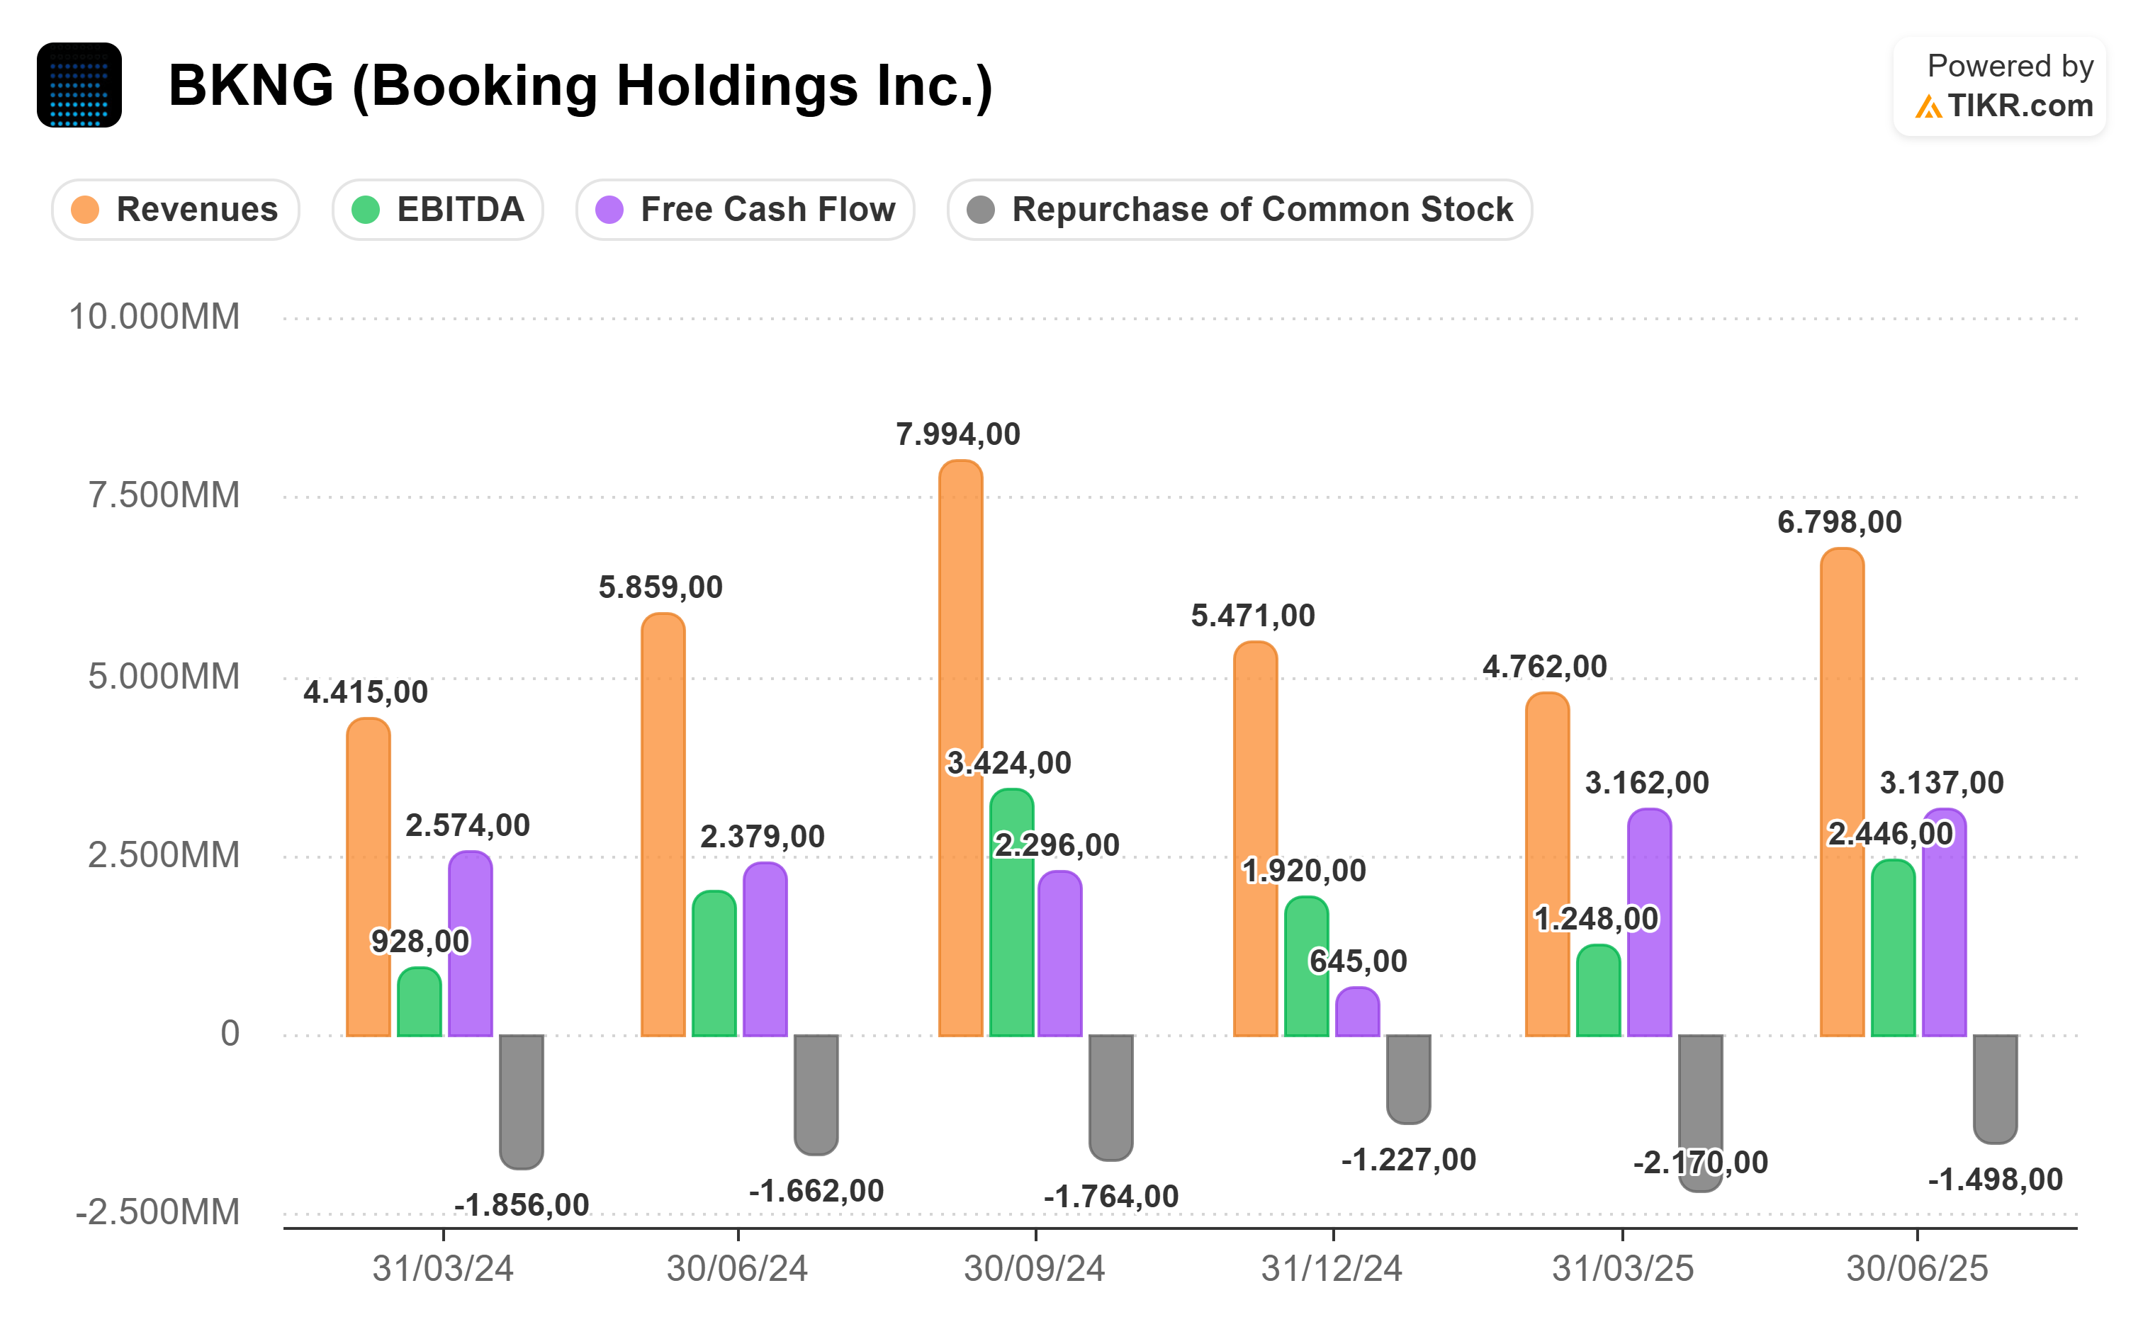The image size is (2143, 1339).
Task: Toggle the Revenues series legend pill
Action: 175,210
